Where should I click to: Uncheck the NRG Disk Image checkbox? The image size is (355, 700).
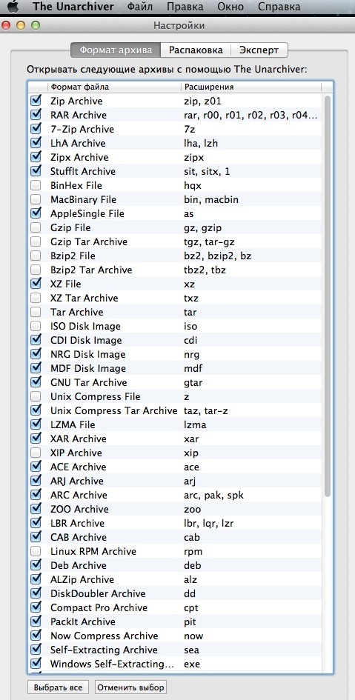click(x=36, y=354)
